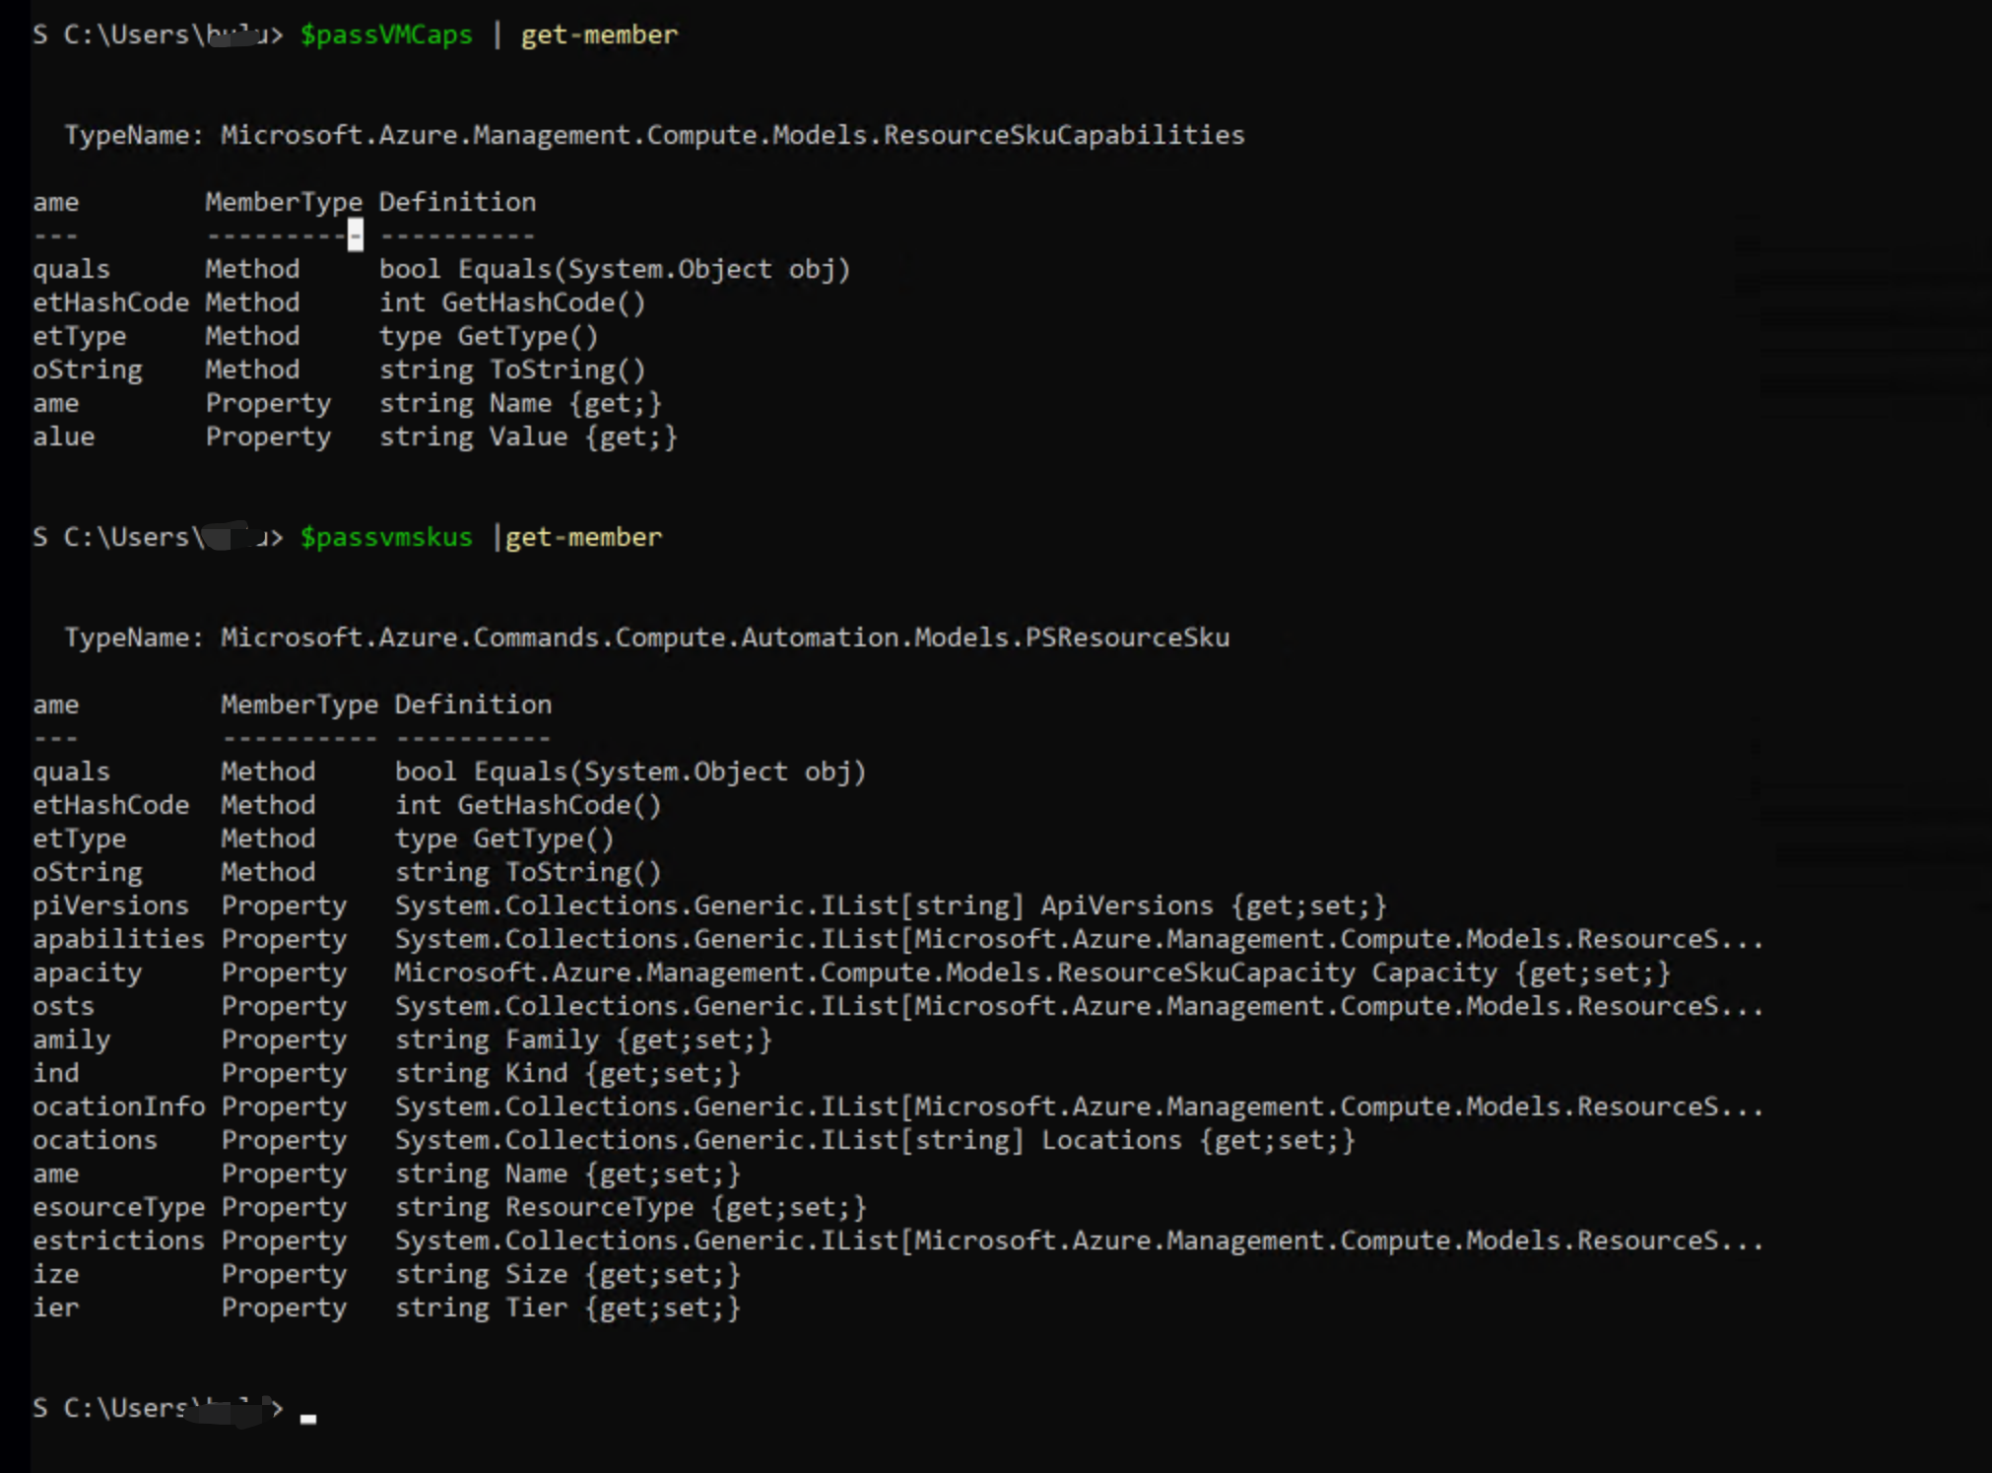Click the blinking cursor at the last prompt
Viewport: 1992px width, 1473px height.
308,1417
